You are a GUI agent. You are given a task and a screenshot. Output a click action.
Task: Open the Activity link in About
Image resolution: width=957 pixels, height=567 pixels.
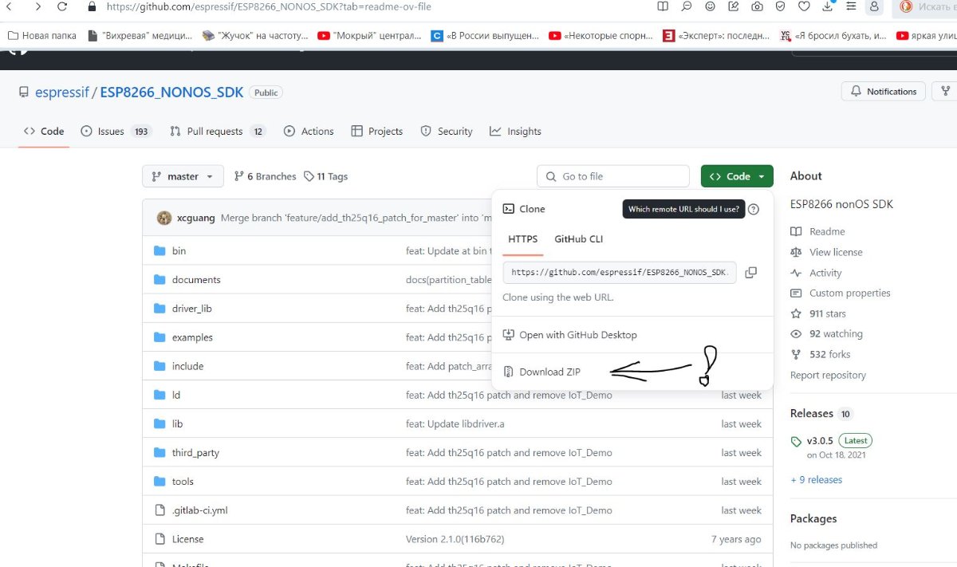click(825, 273)
